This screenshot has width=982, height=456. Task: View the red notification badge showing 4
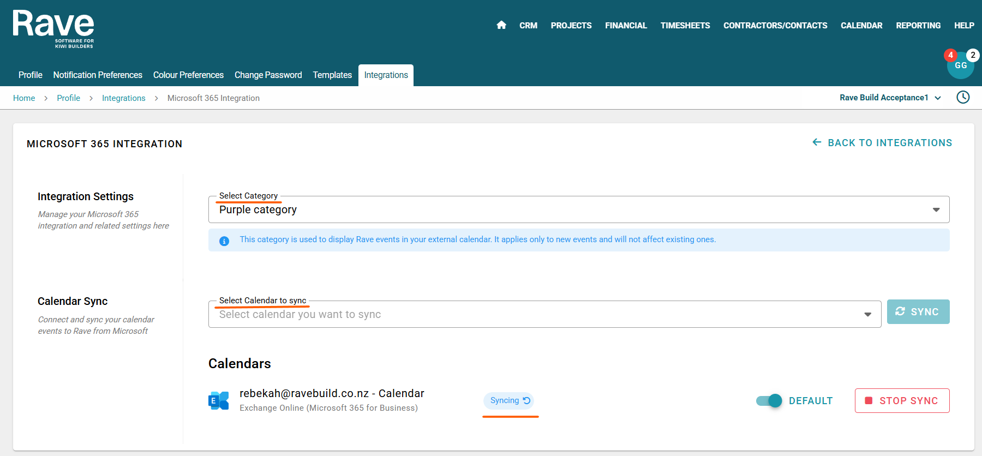tap(950, 55)
